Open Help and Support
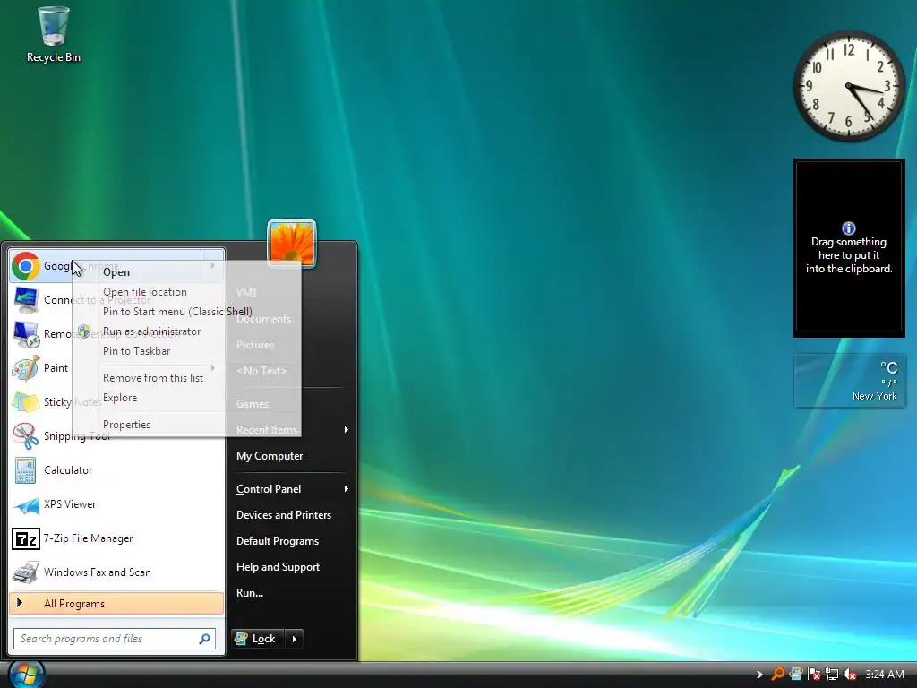The height and width of the screenshot is (688, 917). tap(278, 567)
